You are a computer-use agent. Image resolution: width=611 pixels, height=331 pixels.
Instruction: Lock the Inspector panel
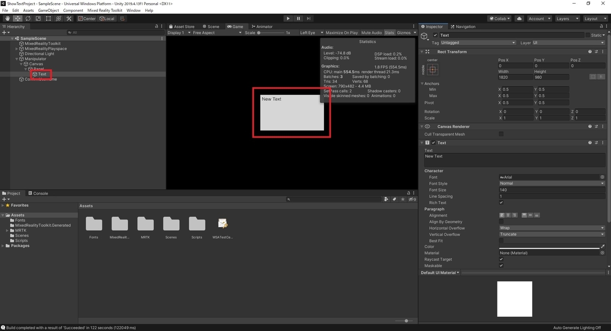pyautogui.click(x=601, y=26)
